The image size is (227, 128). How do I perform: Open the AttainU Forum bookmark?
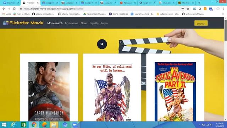(168, 14)
